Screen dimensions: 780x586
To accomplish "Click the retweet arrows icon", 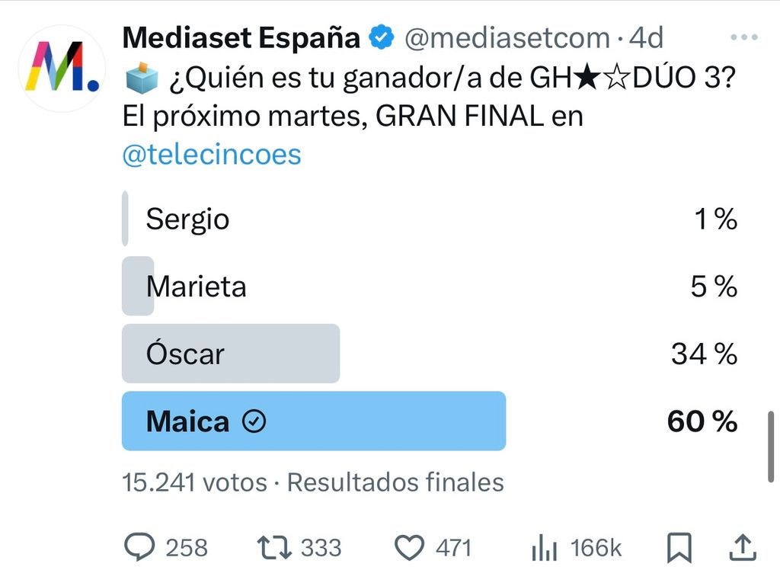I will (x=274, y=547).
